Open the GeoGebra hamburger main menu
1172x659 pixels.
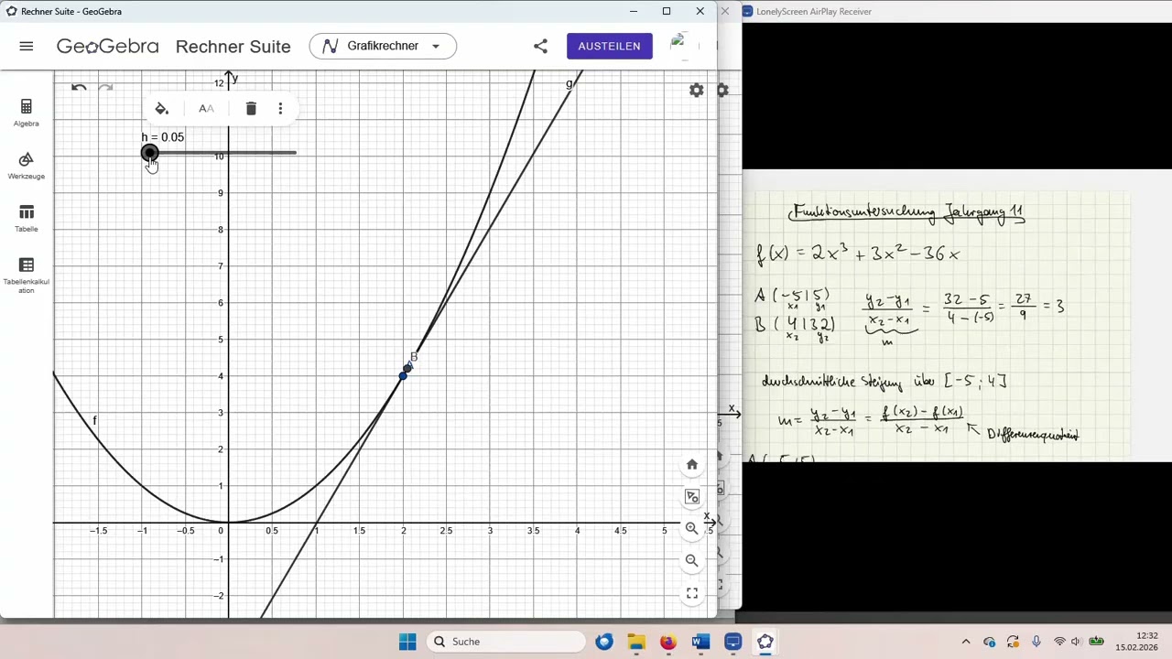tap(27, 46)
